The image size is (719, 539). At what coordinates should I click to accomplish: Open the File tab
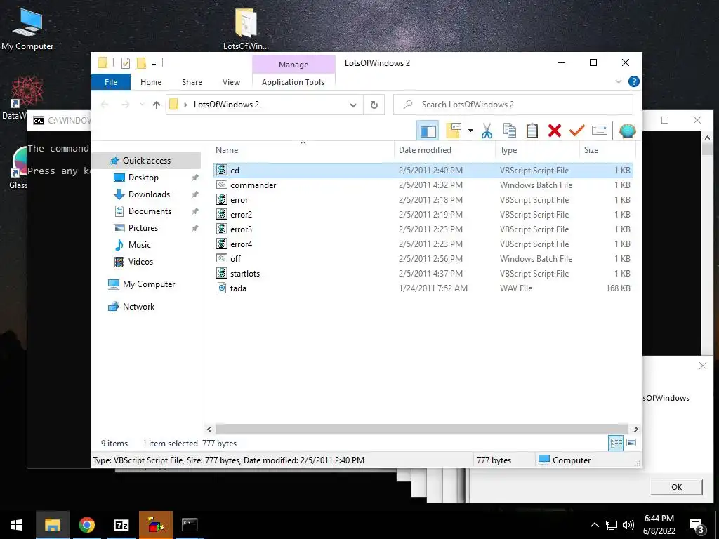[x=110, y=82]
